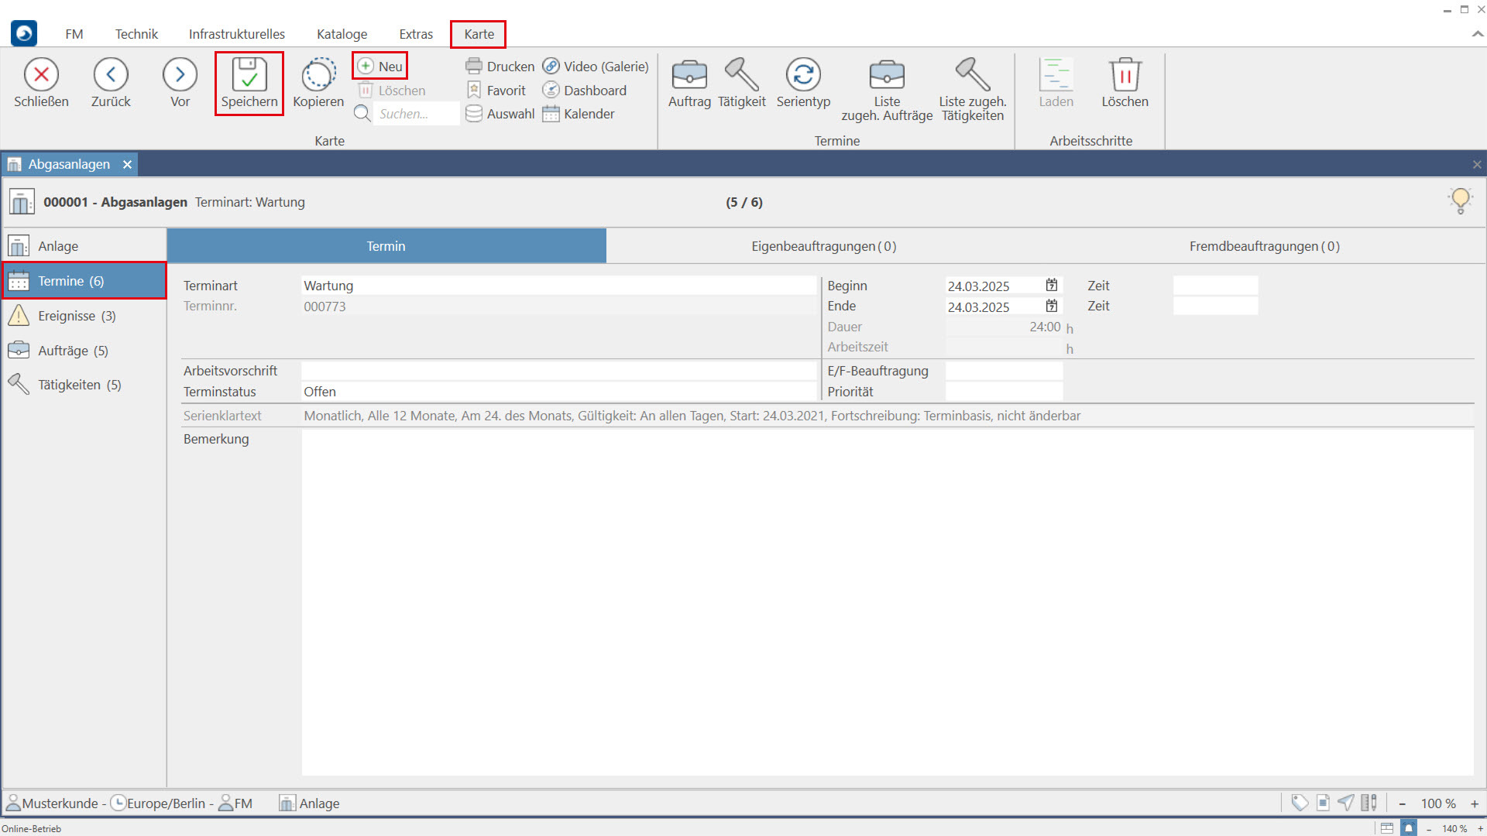Viewport: 1487px width, 836px height.
Task: Switch to Eigenbeauftragungen tab
Action: (x=823, y=246)
